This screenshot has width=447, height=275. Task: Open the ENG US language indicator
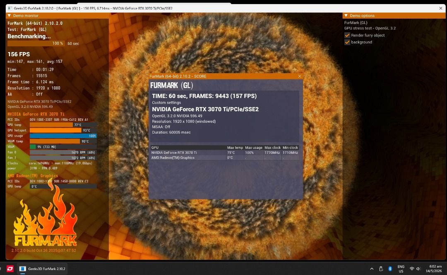click(401, 269)
